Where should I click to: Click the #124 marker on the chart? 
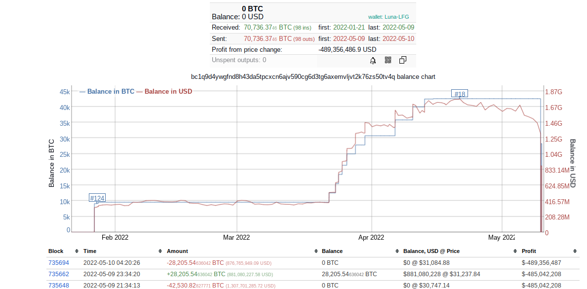point(97,198)
